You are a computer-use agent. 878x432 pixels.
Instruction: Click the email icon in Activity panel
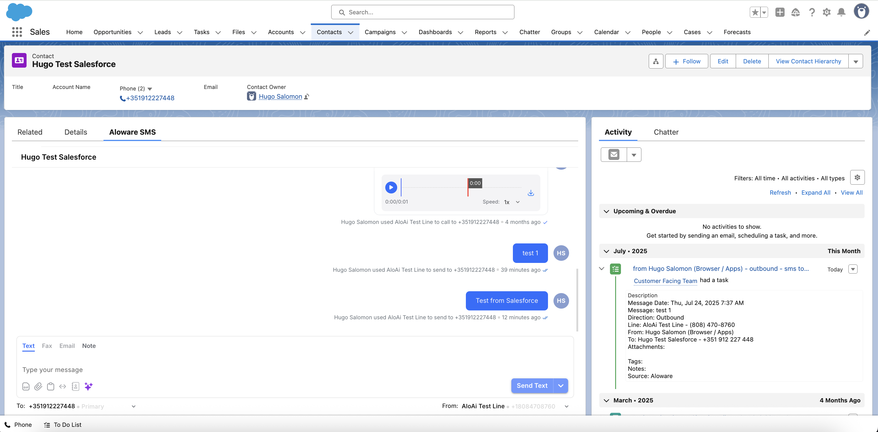(614, 155)
